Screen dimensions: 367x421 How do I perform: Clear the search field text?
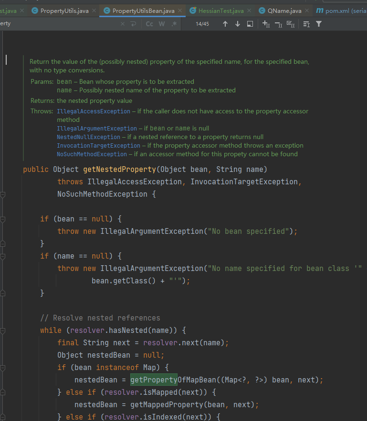click(x=123, y=24)
